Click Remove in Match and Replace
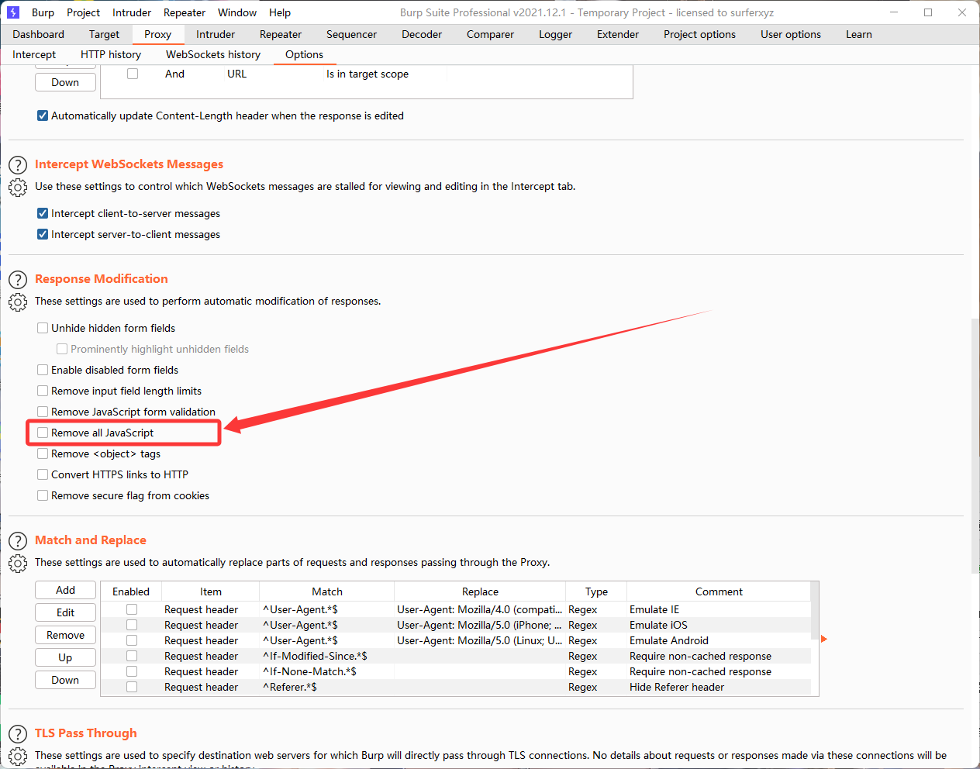This screenshot has width=980, height=769. [65, 635]
